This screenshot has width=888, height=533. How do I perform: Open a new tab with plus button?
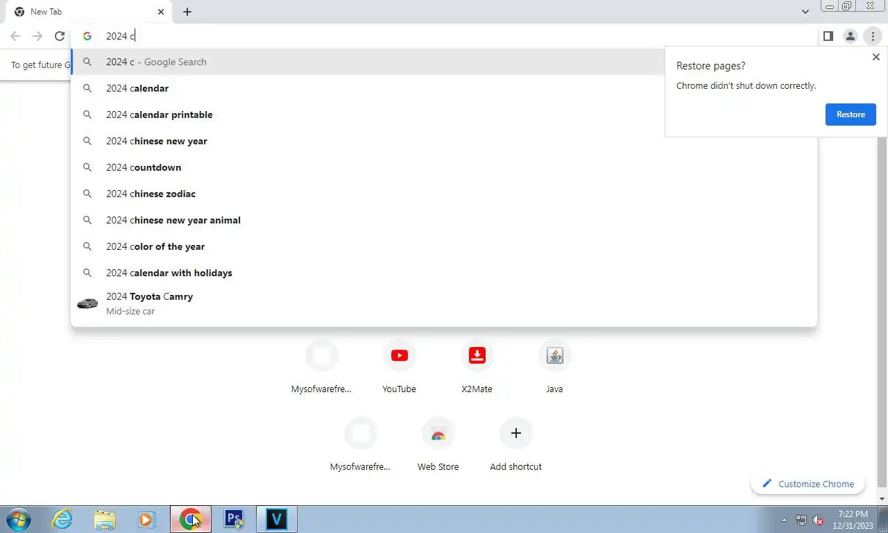pos(187,12)
